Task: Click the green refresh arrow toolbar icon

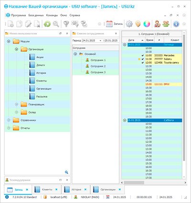Action: pos(47,24)
